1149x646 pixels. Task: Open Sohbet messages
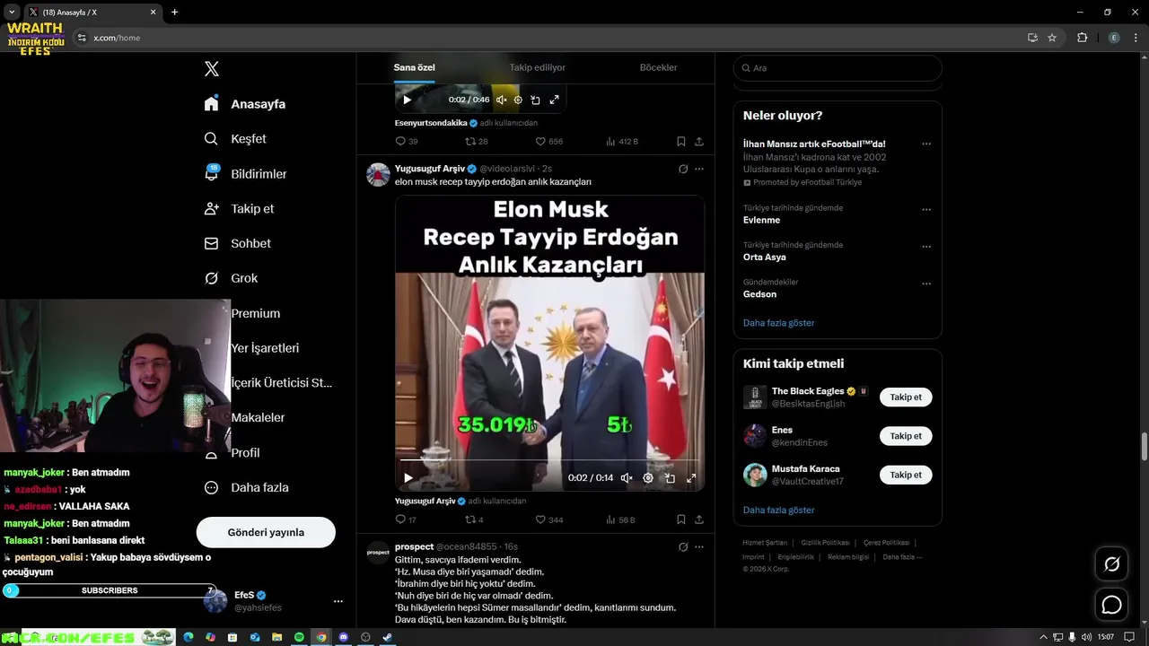[237, 244]
